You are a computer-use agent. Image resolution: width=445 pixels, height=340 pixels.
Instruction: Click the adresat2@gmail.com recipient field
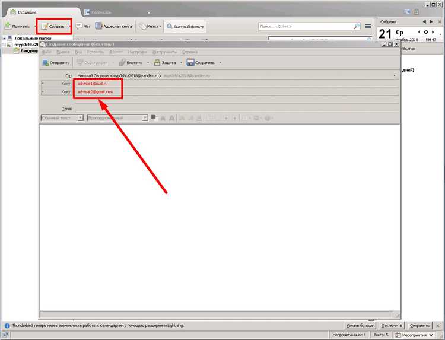click(237, 91)
